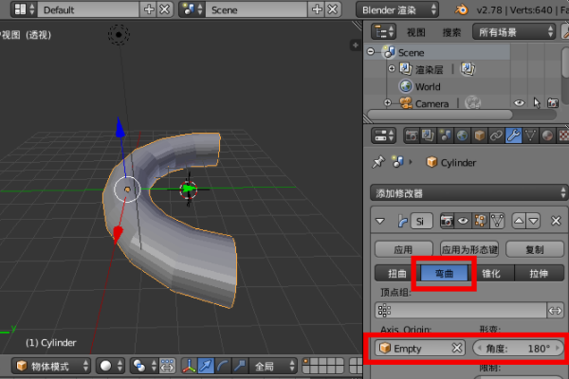The height and width of the screenshot is (379, 569).
Task: Toggle modifier display in edit mode
Action: [480, 221]
